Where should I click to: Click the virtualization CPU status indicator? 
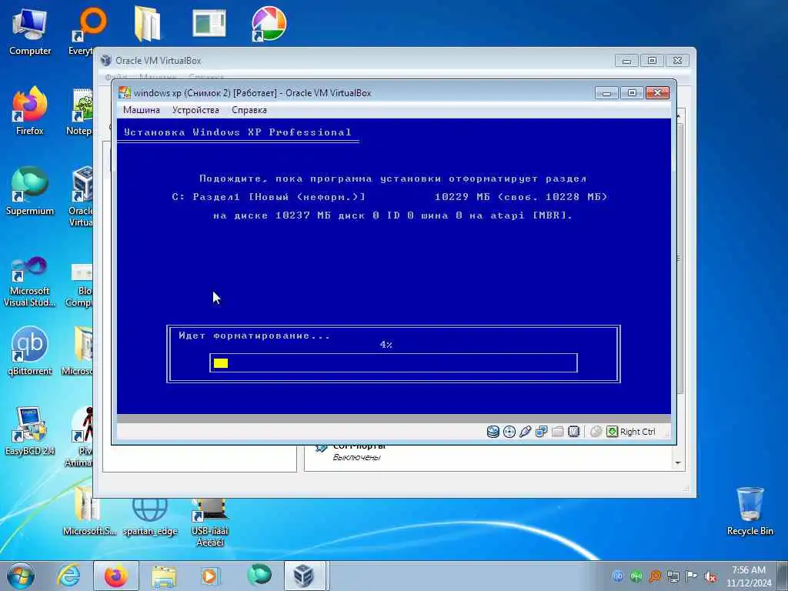point(573,432)
